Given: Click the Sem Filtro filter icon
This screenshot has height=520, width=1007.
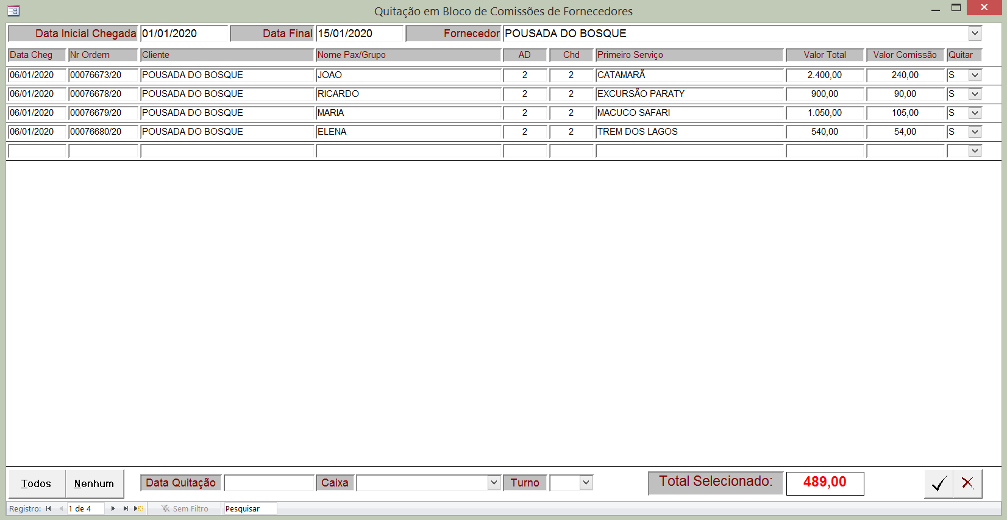Looking at the screenshot, I should (x=165, y=508).
